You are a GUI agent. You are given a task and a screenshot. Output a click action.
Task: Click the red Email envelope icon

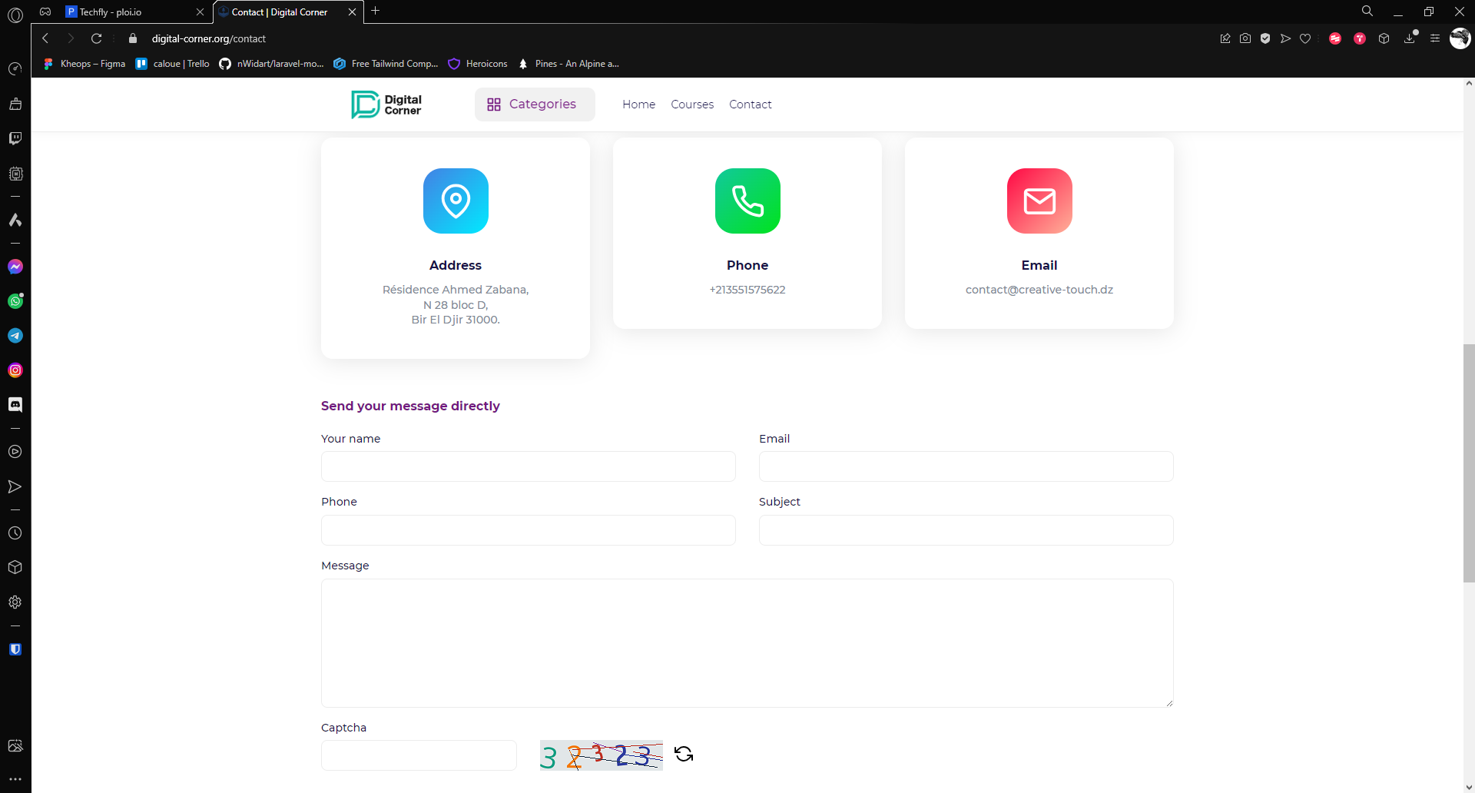pos(1039,201)
